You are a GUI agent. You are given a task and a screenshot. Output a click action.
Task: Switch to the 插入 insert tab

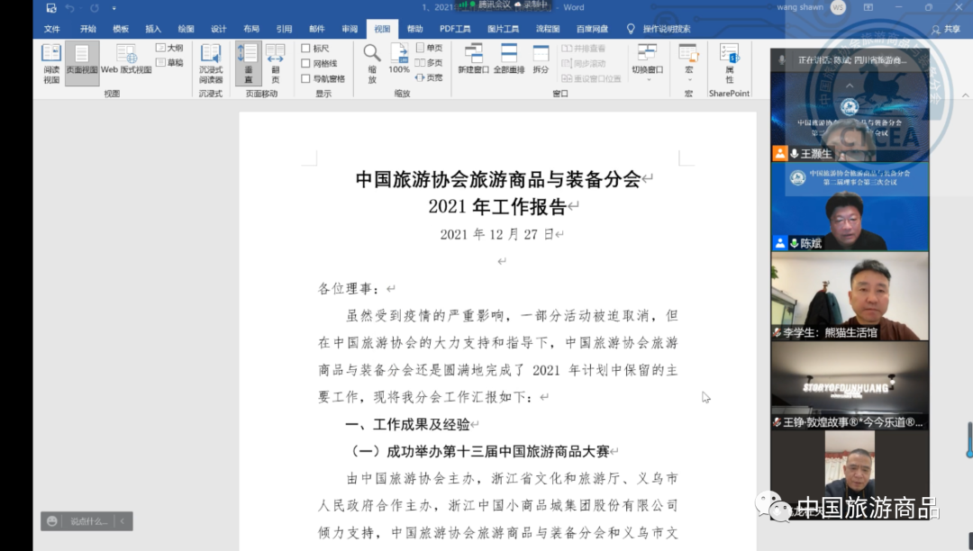pyautogui.click(x=153, y=29)
